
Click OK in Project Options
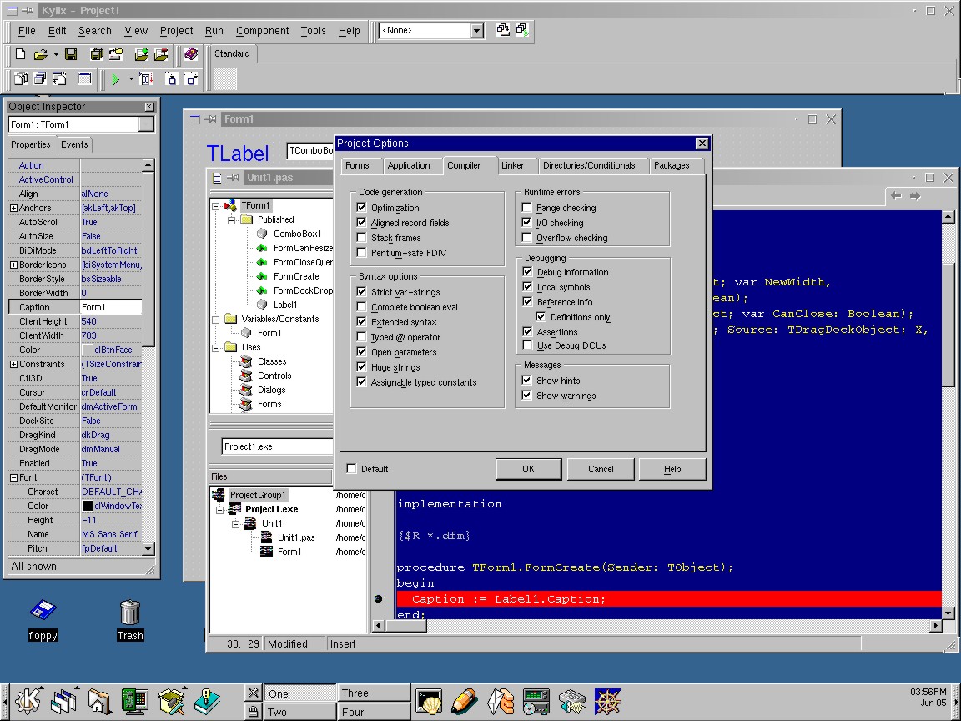[528, 469]
